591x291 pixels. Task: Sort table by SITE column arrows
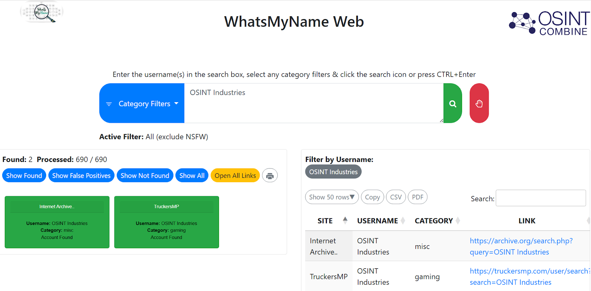tap(345, 221)
